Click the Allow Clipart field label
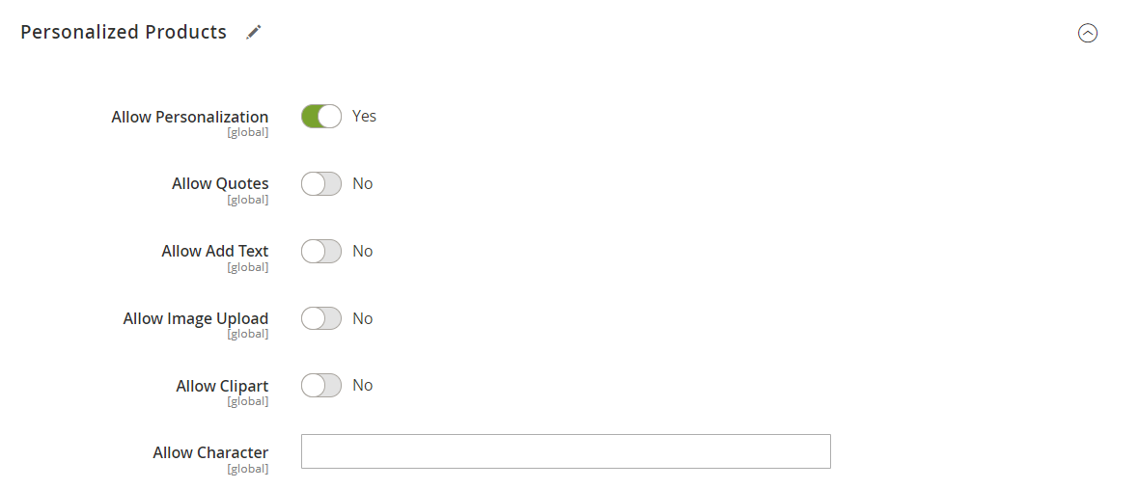Viewport: 1139px width, 489px height. tap(222, 386)
